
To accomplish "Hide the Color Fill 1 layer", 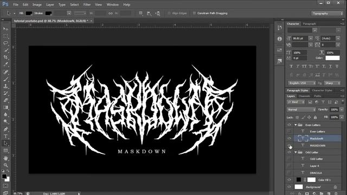I will pyautogui.click(x=289, y=180).
